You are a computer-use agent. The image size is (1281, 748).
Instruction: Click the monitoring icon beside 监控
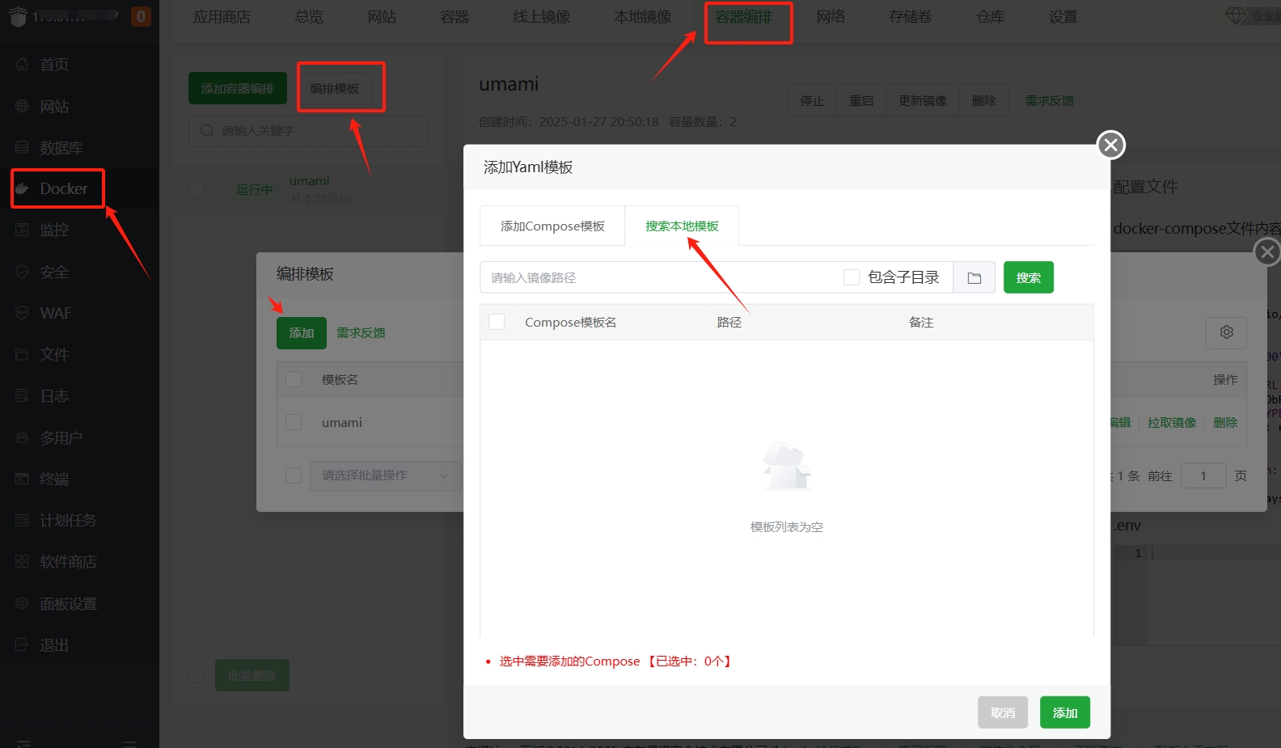tap(22, 230)
